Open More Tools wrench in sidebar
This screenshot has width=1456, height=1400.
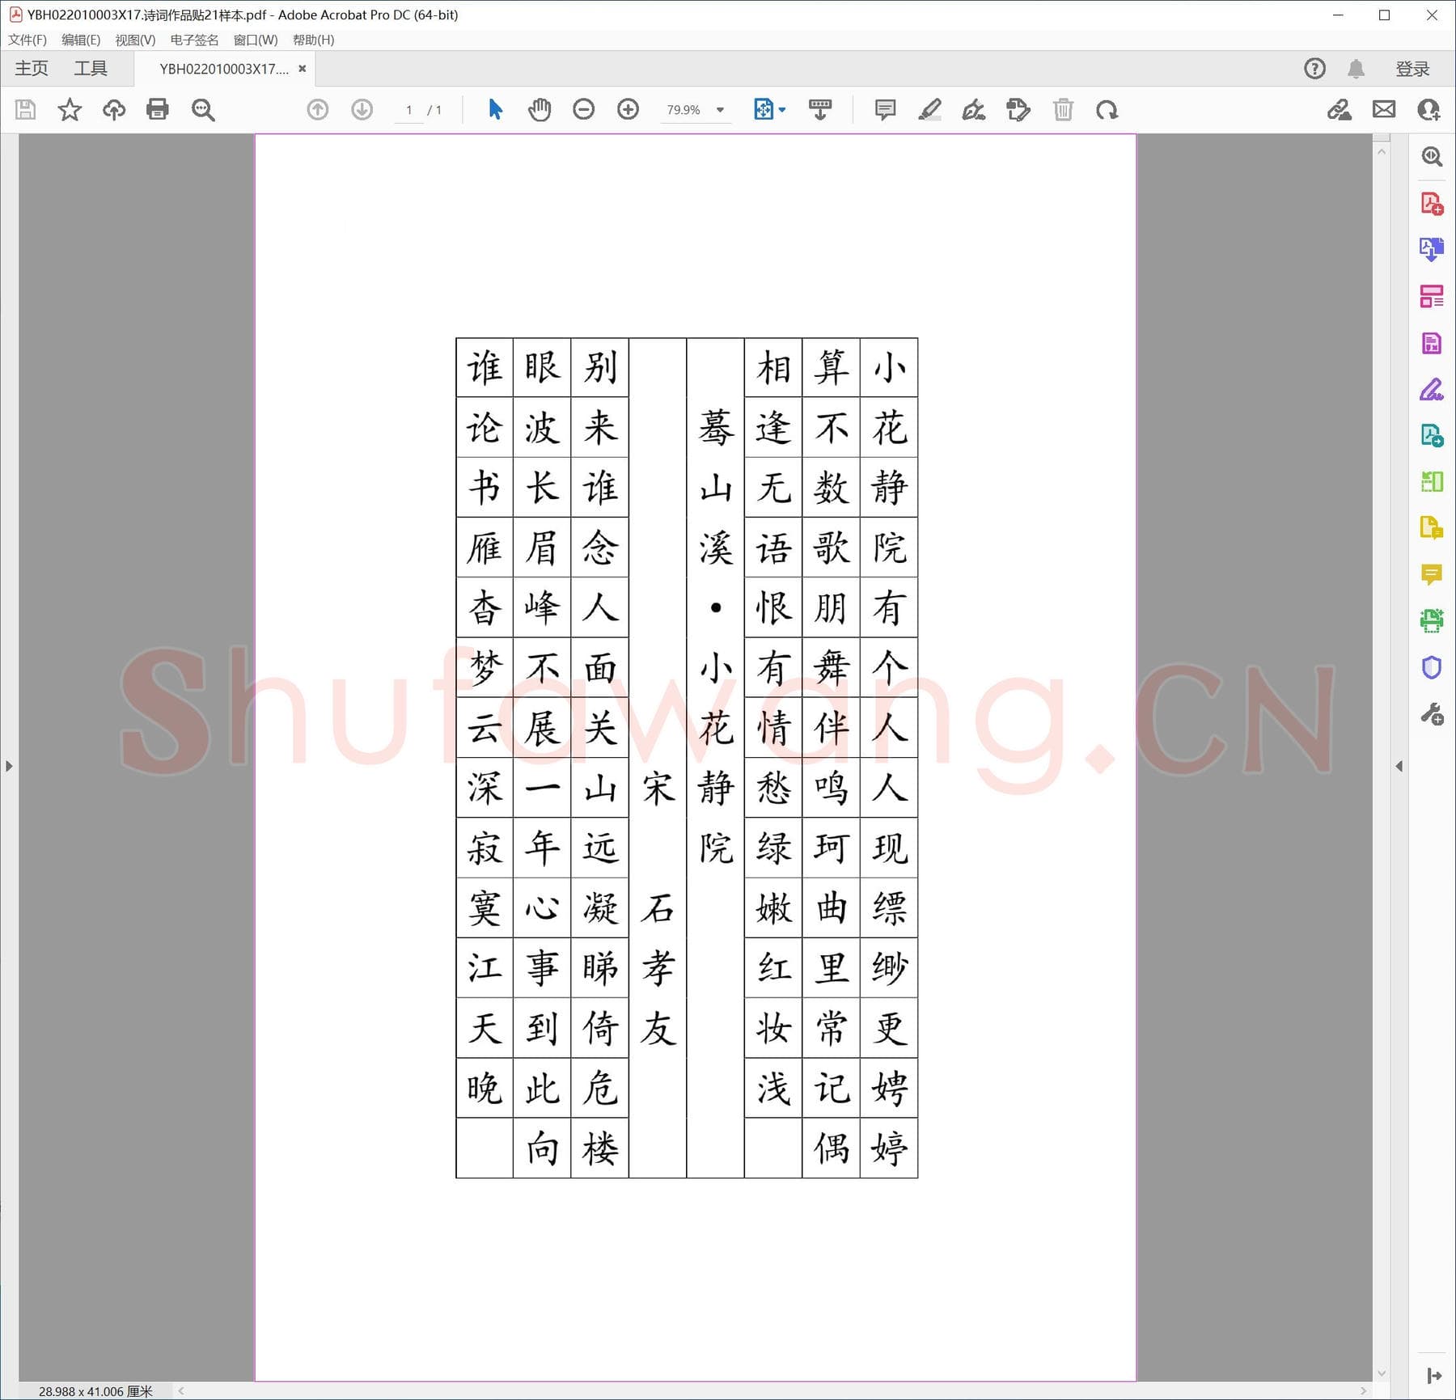pos(1432,714)
